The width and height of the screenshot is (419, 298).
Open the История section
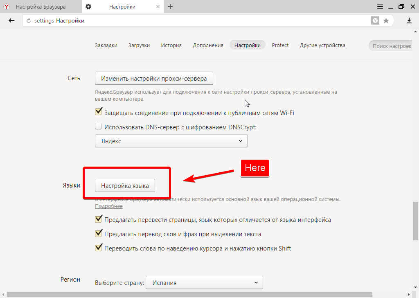(x=171, y=45)
